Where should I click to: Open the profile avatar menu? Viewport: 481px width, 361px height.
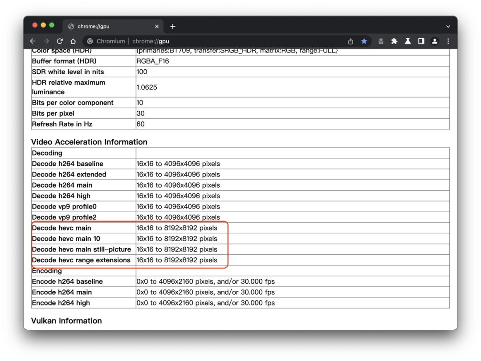pos(435,41)
